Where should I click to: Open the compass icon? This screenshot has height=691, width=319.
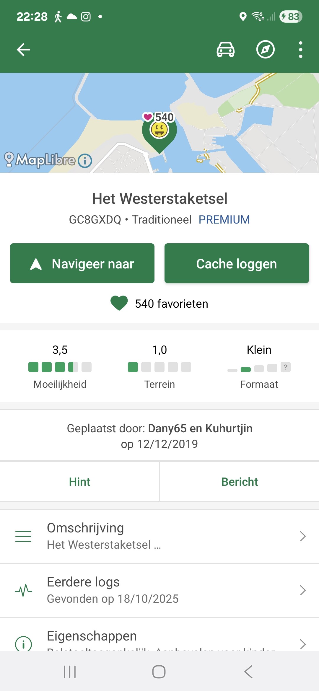(x=265, y=49)
